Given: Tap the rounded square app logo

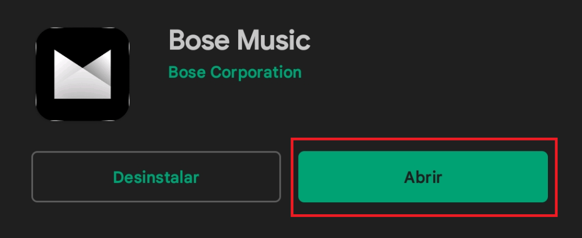Looking at the screenshot, I should pyautogui.click(x=82, y=74).
